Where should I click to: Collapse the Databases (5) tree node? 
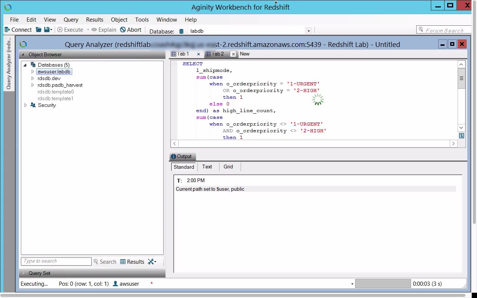[25, 65]
